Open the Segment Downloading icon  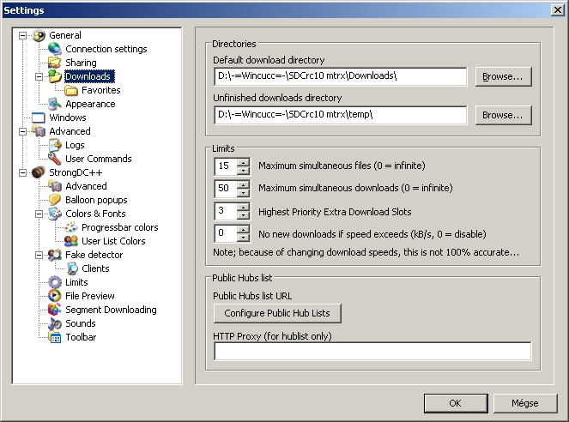[x=55, y=310]
